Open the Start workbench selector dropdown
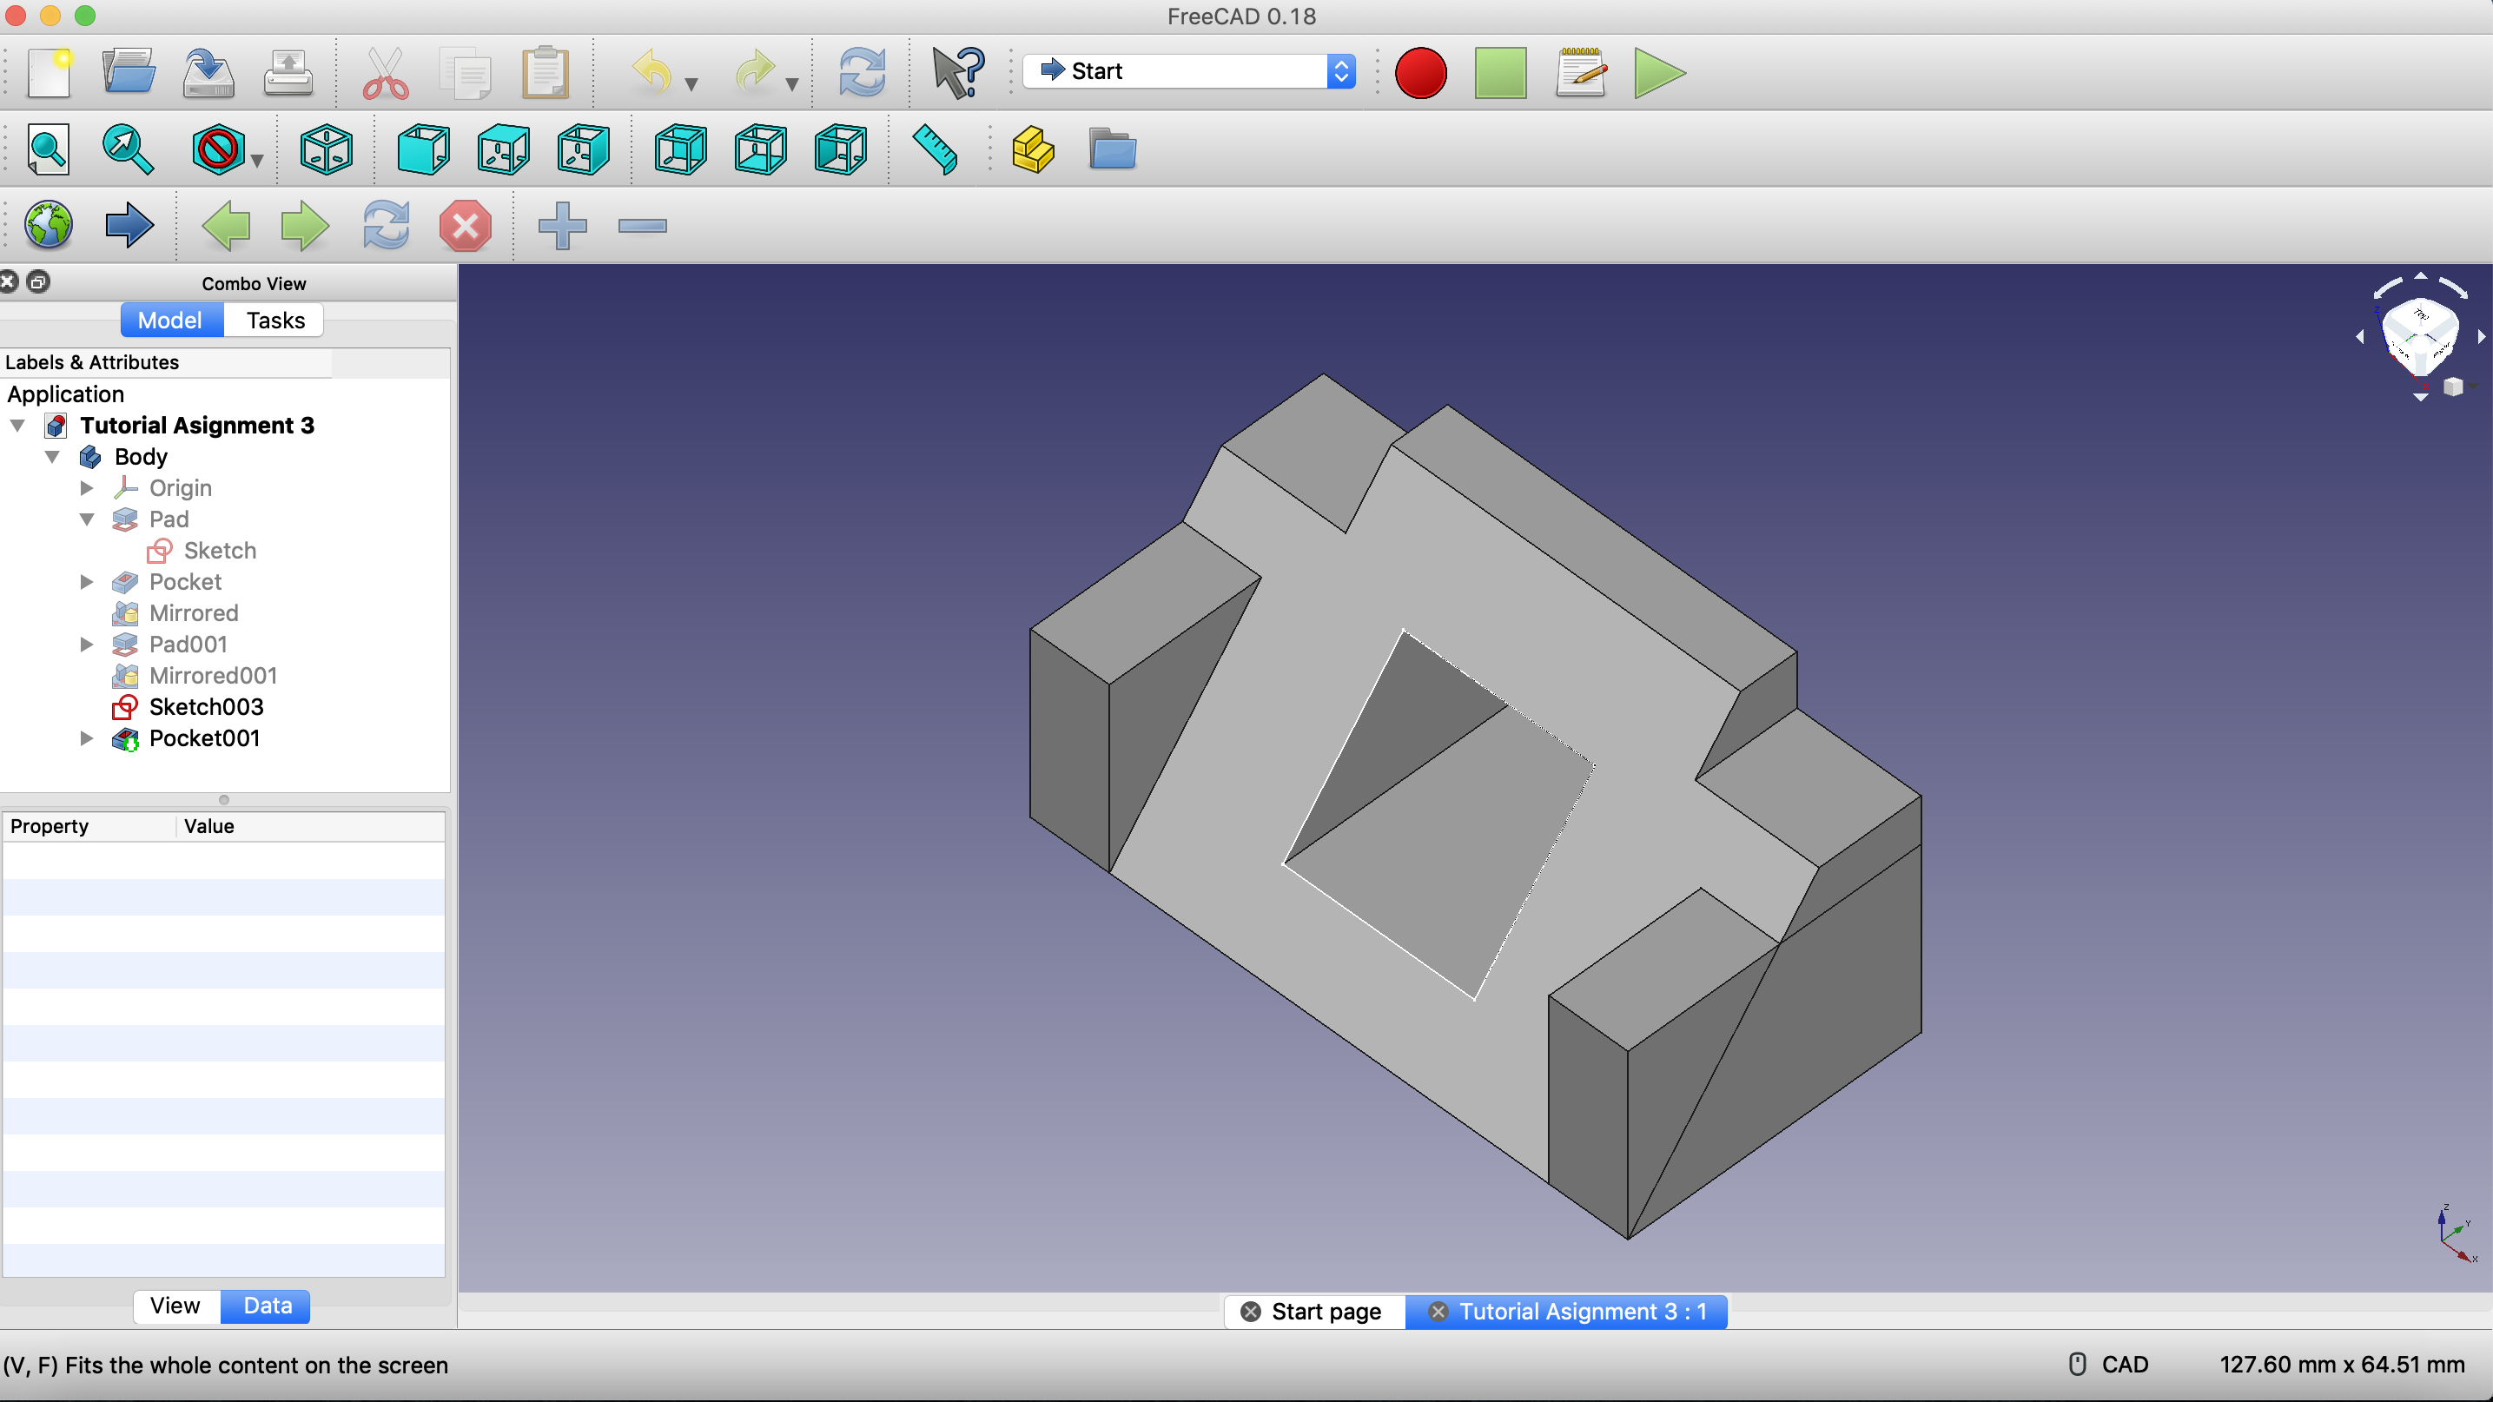Screen dimensions: 2493x1402 (1188, 71)
